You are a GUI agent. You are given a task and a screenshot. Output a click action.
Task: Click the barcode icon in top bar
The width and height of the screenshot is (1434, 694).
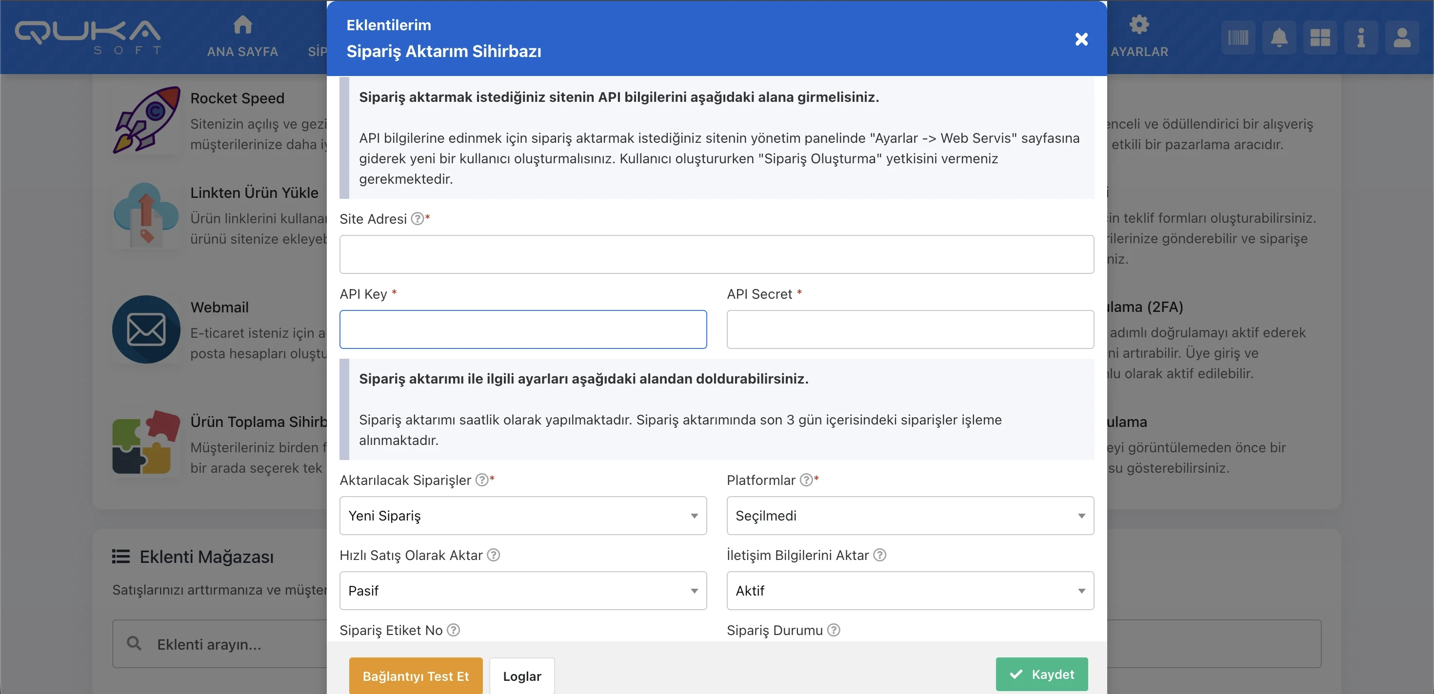[1237, 38]
